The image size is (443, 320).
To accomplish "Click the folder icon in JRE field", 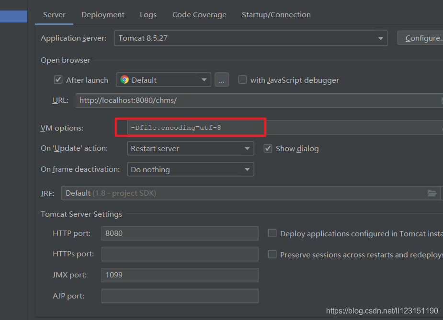I will coord(432,193).
